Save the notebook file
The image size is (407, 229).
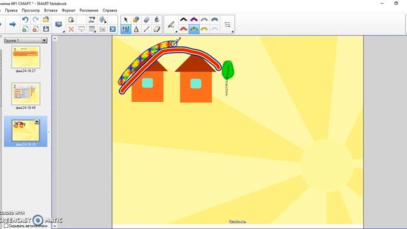46,29
